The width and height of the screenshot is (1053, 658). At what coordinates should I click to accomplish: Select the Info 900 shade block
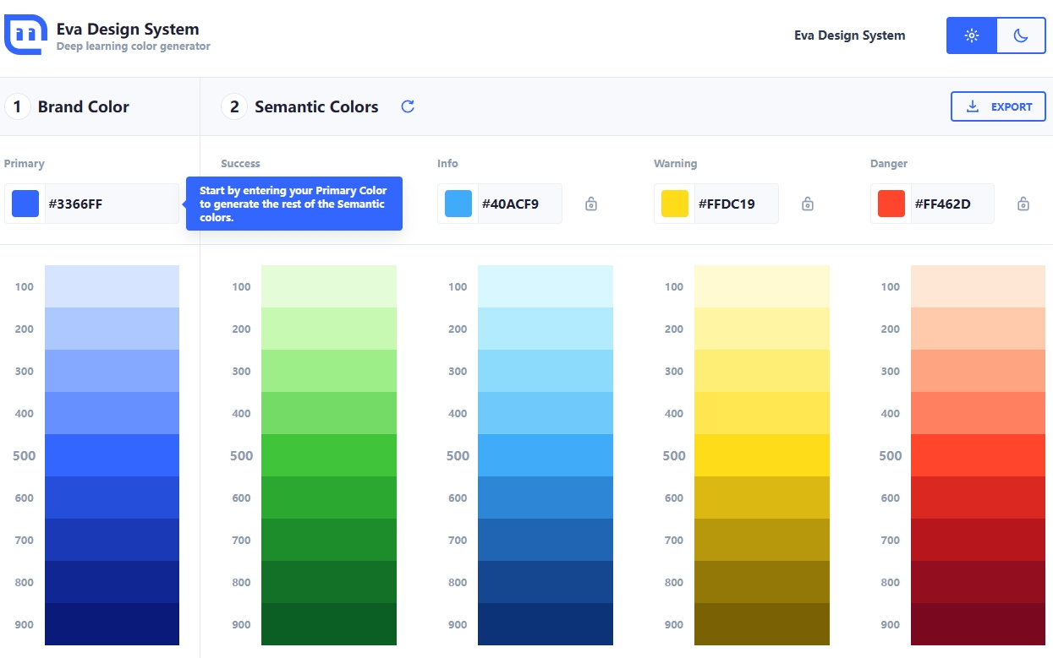pos(546,624)
